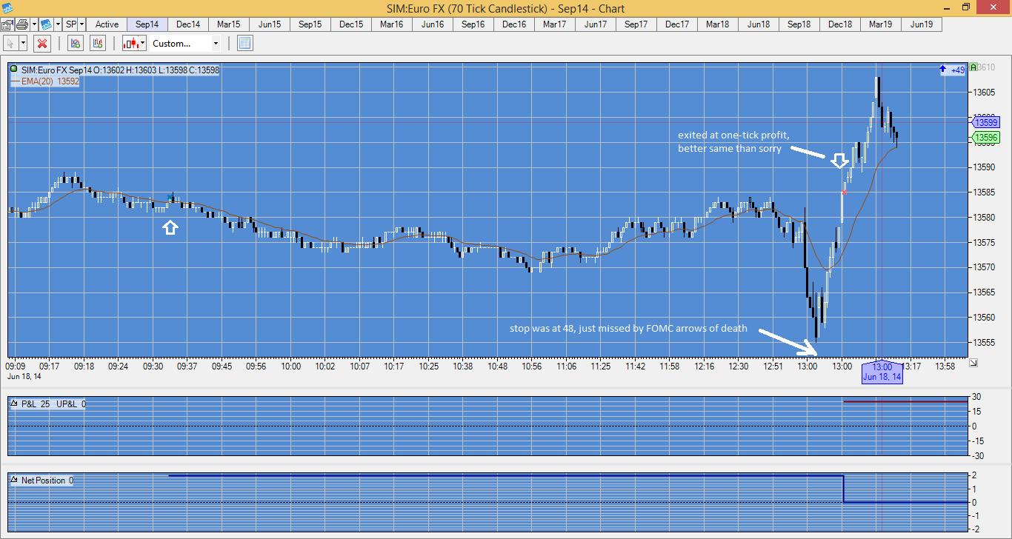1012x539 pixels.
Task: Open the Mar18 contract tab
Action: tap(718, 24)
